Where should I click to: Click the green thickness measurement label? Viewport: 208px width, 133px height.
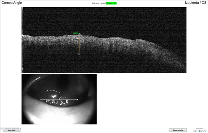(76, 33)
